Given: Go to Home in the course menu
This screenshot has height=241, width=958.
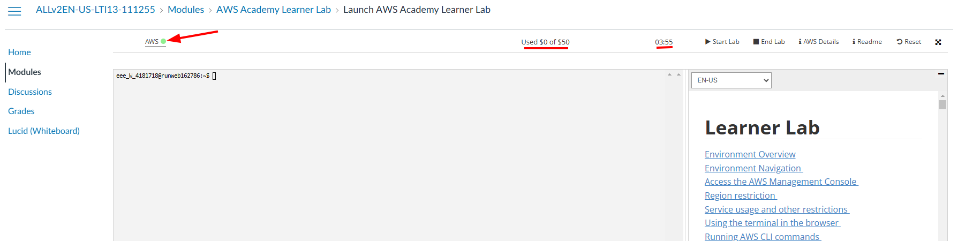Looking at the screenshot, I should click(19, 52).
